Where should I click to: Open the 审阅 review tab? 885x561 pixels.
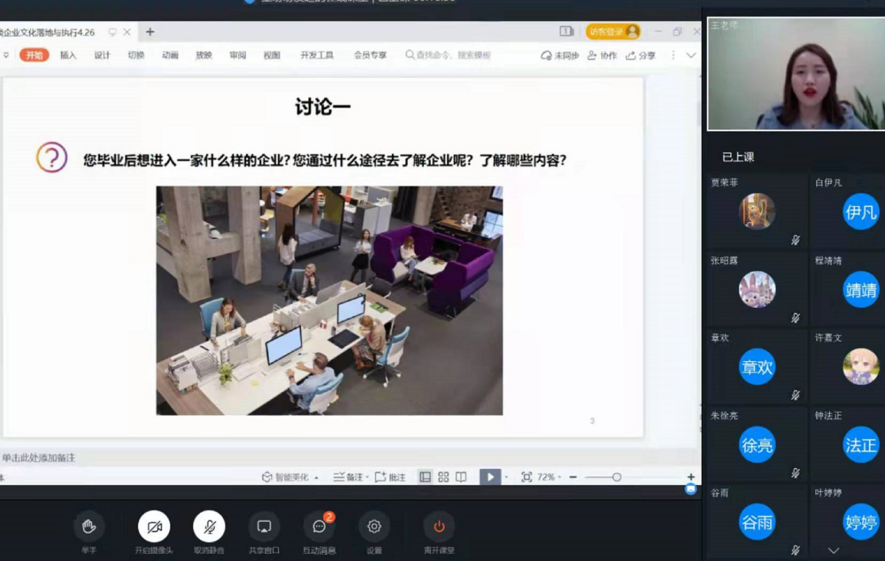[237, 55]
